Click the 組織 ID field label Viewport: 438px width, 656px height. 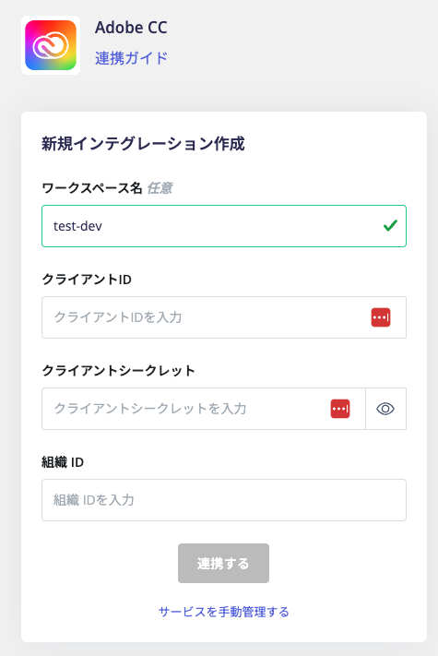(63, 462)
